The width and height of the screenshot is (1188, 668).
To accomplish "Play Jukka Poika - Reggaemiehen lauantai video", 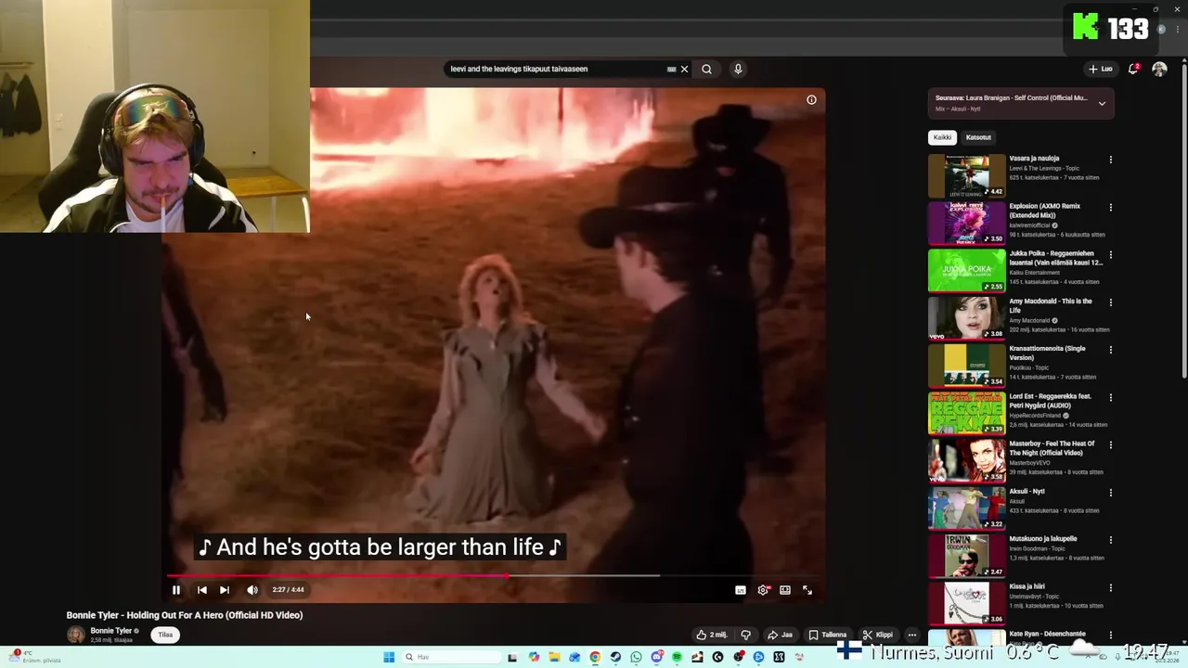I will click(966, 270).
